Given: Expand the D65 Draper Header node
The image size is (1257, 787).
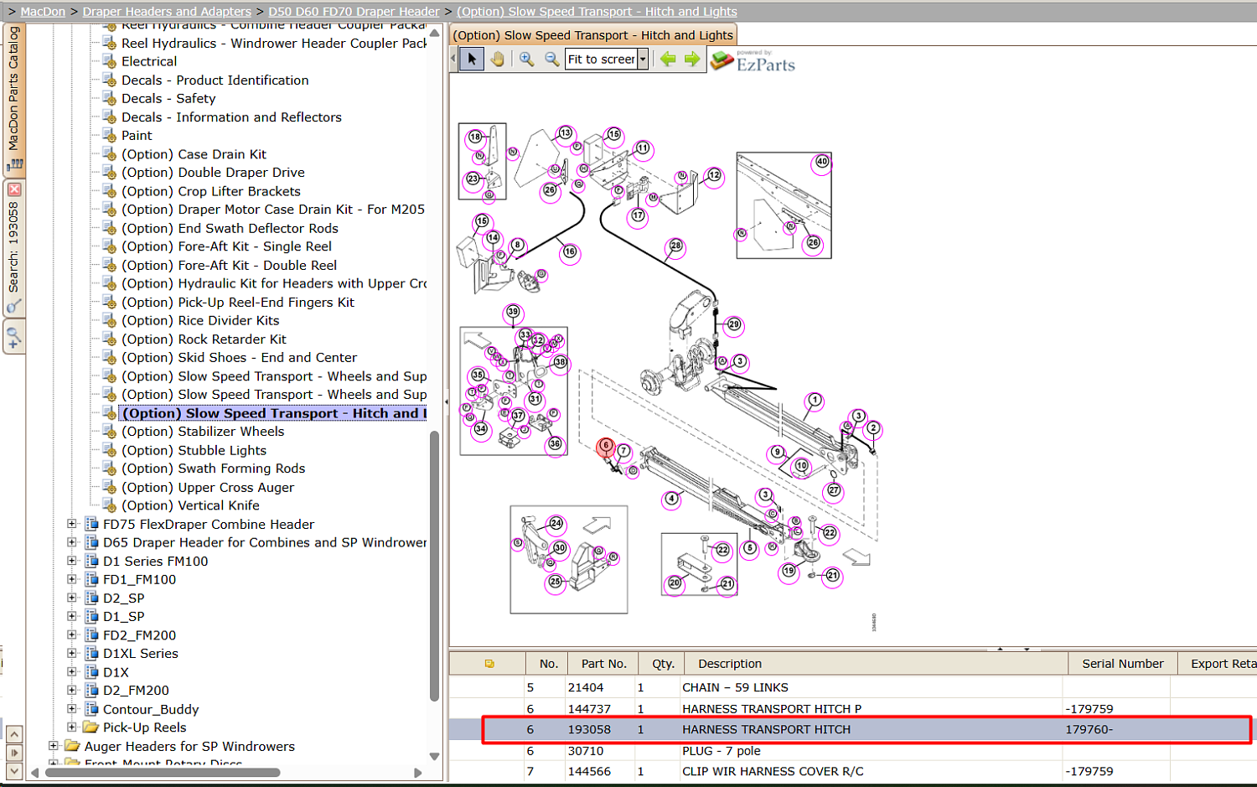Looking at the screenshot, I should coord(72,542).
